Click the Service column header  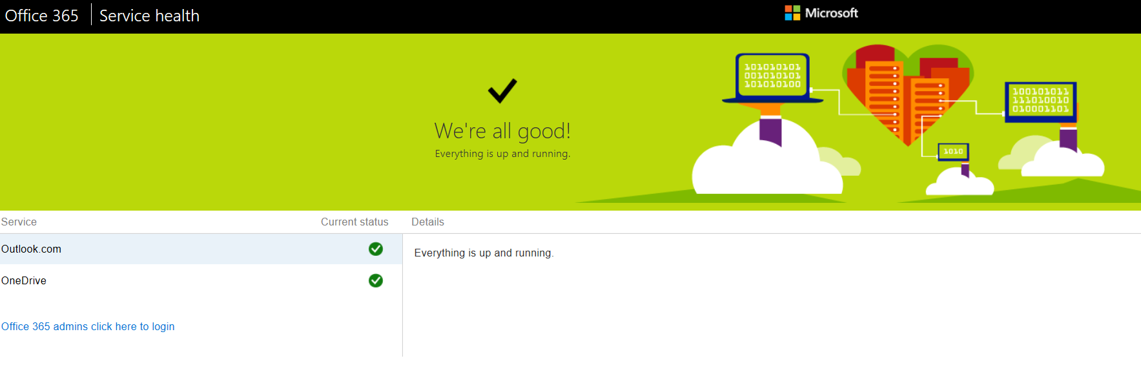(19, 222)
